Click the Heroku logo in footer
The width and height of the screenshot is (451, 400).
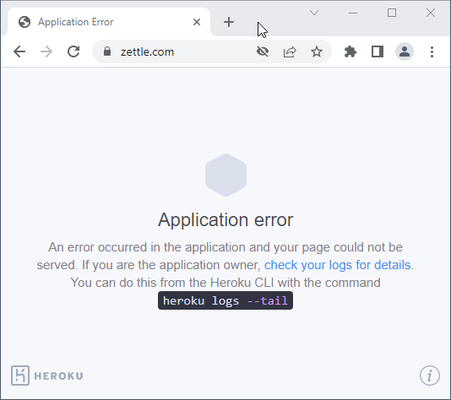[x=47, y=376]
